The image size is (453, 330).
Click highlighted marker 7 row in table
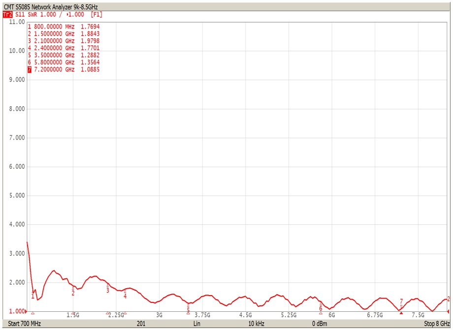tap(64, 70)
